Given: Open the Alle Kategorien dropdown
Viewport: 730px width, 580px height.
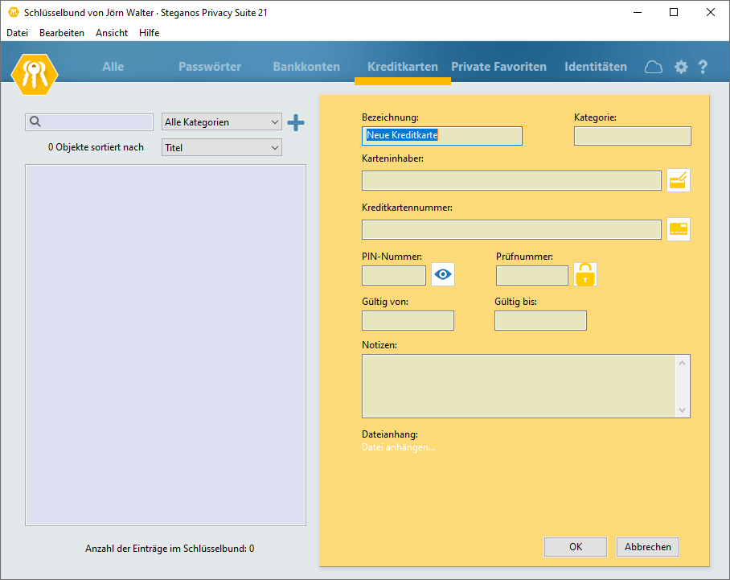Looking at the screenshot, I should click(x=222, y=122).
